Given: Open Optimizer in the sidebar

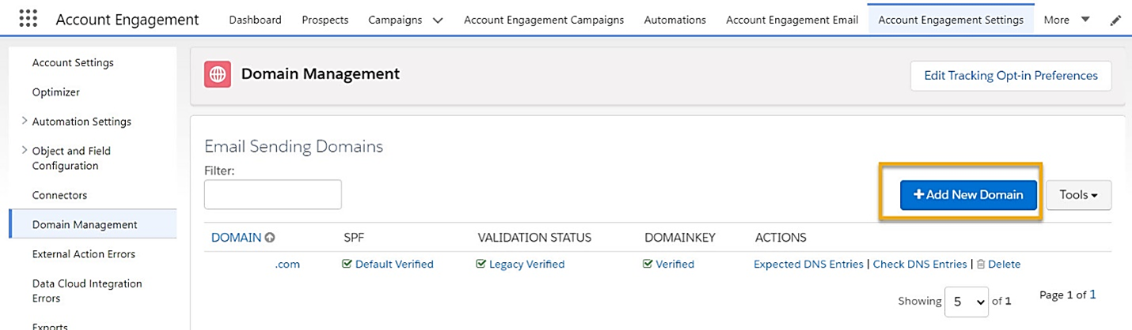Looking at the screenshot, I should 56,92.
